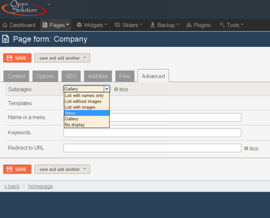Viewport: 270px width, 218px height.
Task: Click the Plugins blocks icon
Action: coord(189,25)
